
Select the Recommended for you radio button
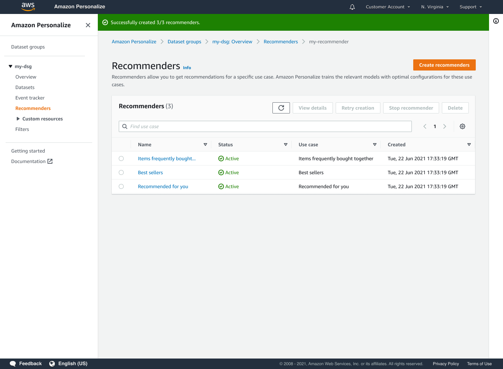click(121, 186)
